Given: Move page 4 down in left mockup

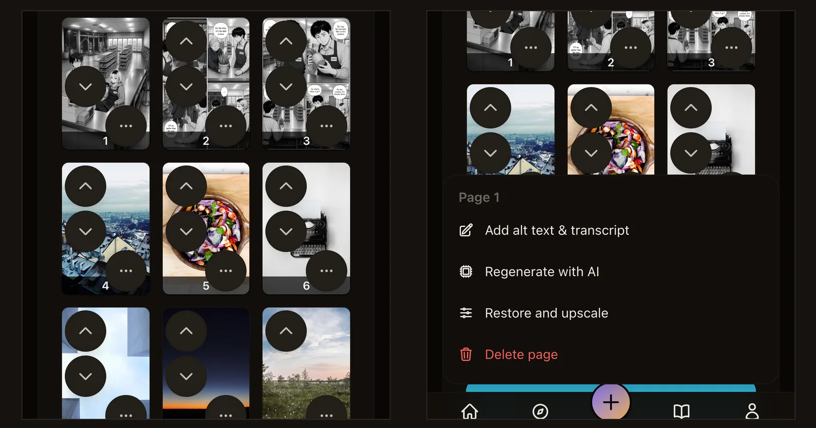Looking at the screenshot, I should [x=86, y=231].
